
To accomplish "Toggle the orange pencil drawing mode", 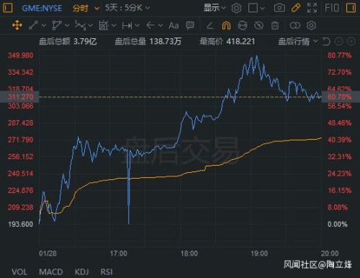I will [x=296, y=8].
